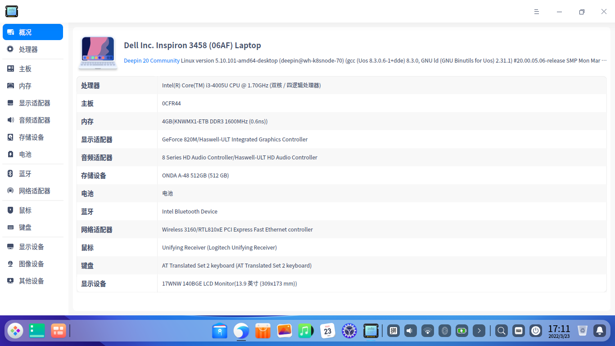Open the onscreen keyboard tray icon
615x346 pixels.
[519, 331]
